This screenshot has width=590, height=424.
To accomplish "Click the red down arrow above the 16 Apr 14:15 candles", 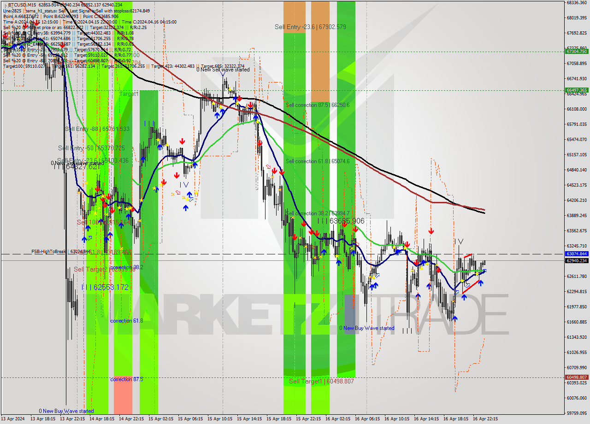I will pyautogui.click(x=431, y=231).
